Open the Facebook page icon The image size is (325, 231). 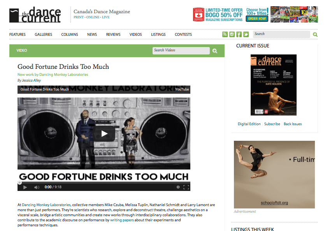(239, 34)
